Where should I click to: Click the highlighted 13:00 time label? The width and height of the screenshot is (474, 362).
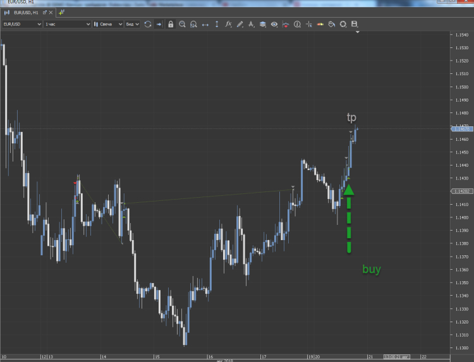point(397,357)
